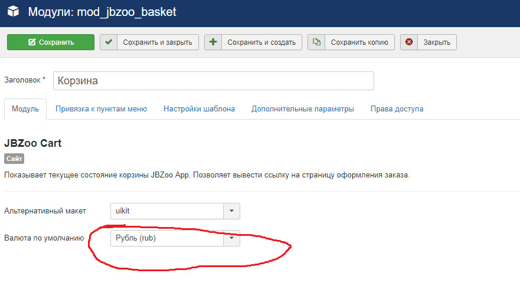This screenshot has height=296, width=520.
Task: Click the plus icon for Сохранить и создать
Action: pyautogui.click(x=213, y=42)
